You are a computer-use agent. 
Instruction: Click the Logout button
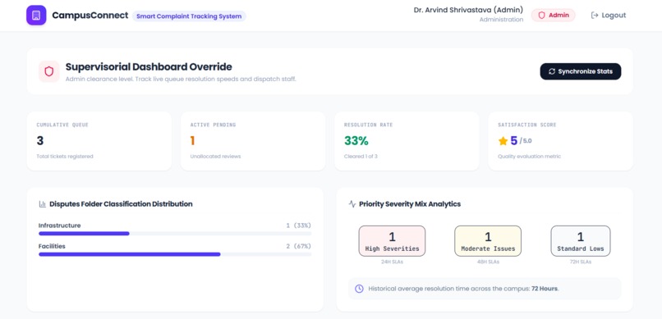(x=608, y=15)
